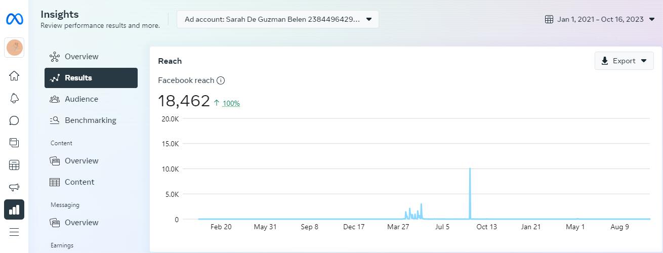Screen dimensions: 663x253
Task: Open the hamburger all-tools menu
Action: point(14,232)
